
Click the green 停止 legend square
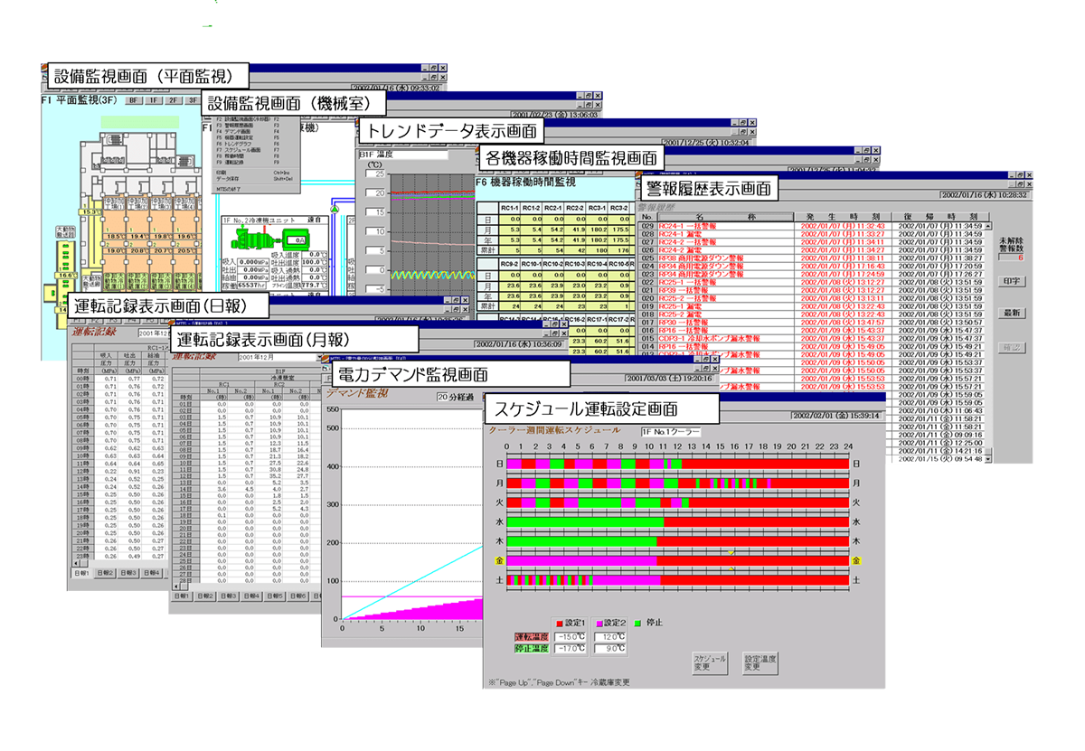click(638, 623)
